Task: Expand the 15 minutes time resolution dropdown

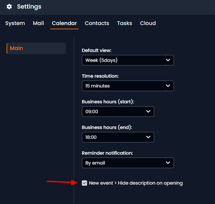Action: [x=125, y=86]
